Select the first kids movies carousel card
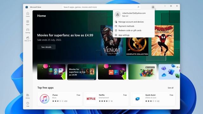Viewport: 203px width, 114px height. pos(51,72)
